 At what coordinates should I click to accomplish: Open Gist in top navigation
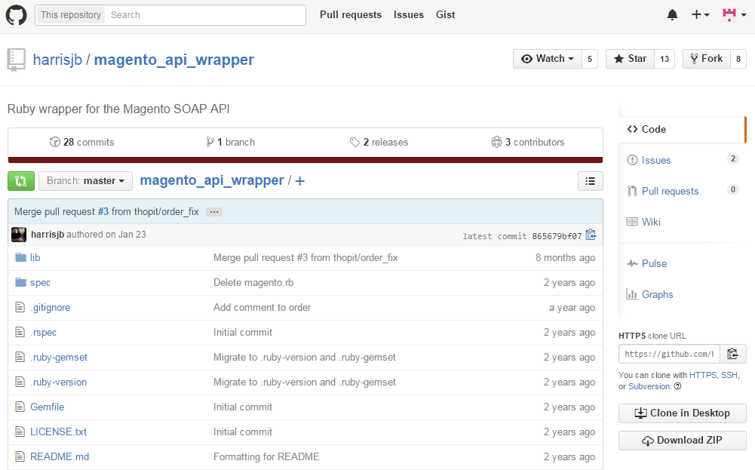(446, 15)
